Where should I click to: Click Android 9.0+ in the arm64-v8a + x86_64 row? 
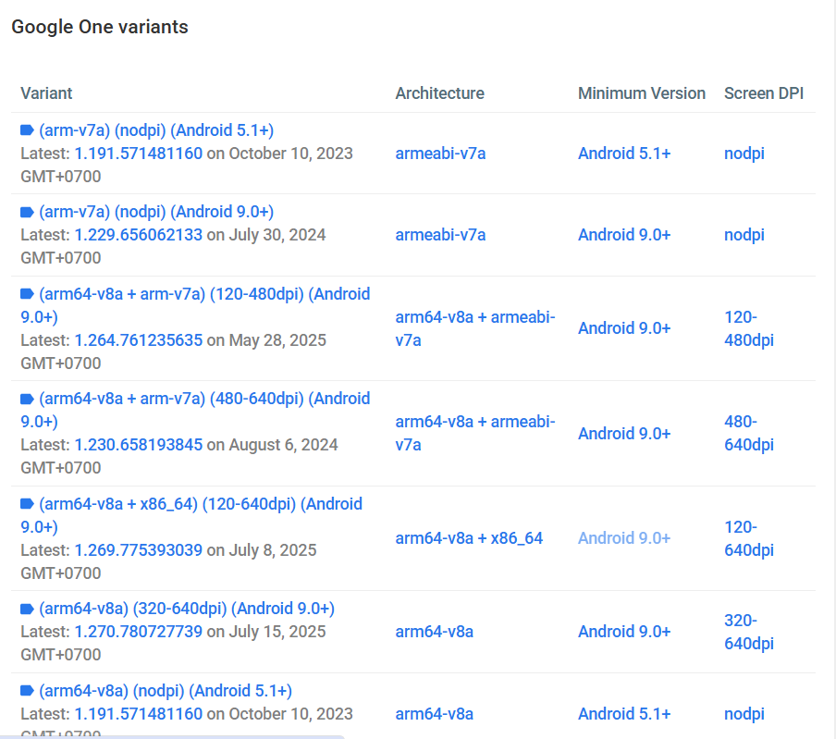tap(624, 538)
